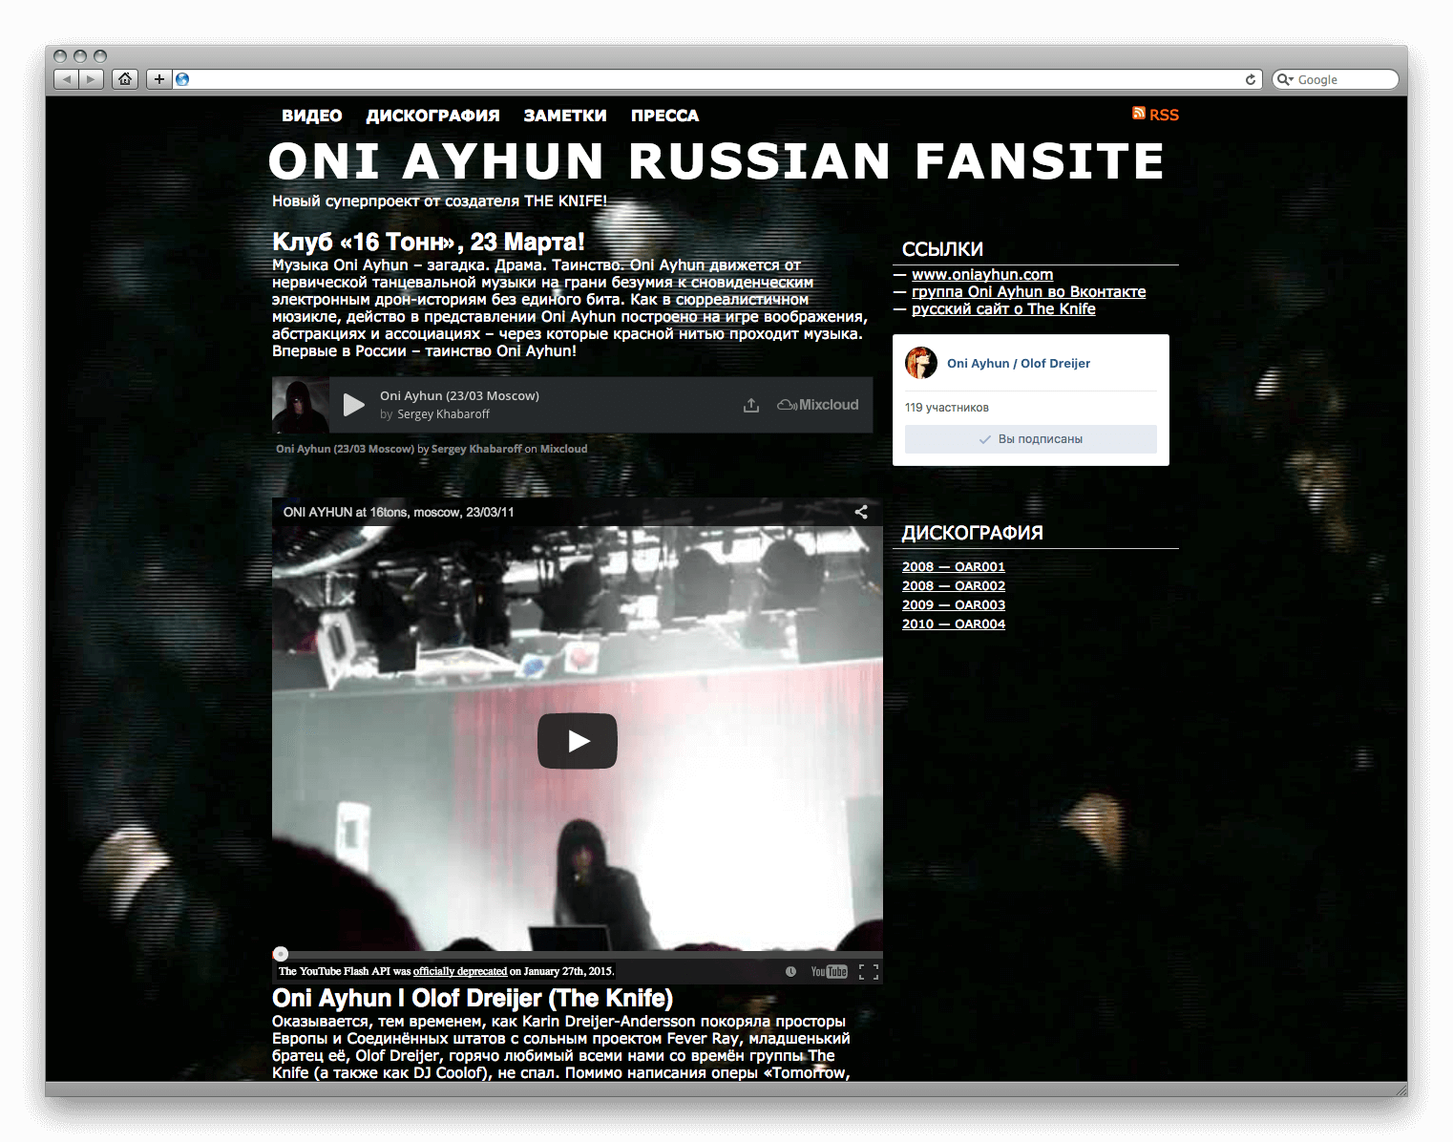Open the video in fullscreen mode
This screenshot has width=1453, height=1142.
[868, 972]
